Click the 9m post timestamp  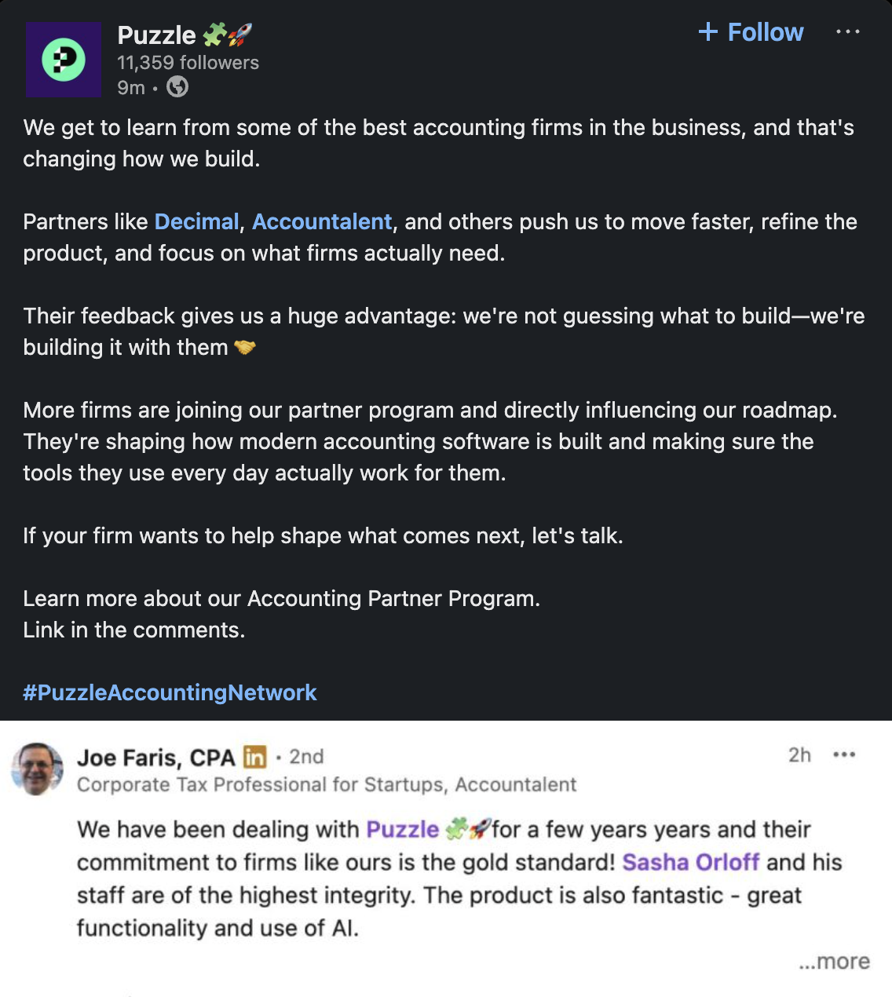(x=131, y=88)
